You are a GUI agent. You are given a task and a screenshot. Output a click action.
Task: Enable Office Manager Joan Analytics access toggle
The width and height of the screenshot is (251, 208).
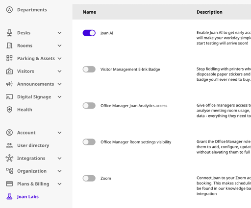[x=89, y=106]
